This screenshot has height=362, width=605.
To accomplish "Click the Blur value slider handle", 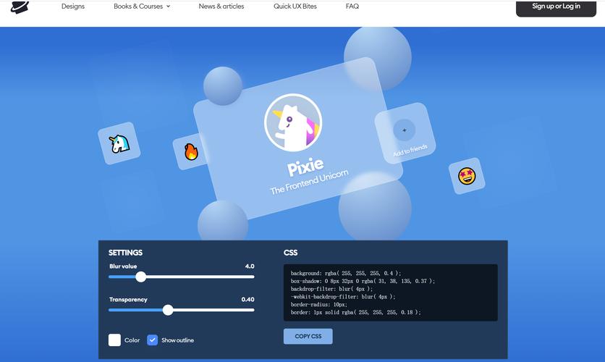I will [141, 277].
